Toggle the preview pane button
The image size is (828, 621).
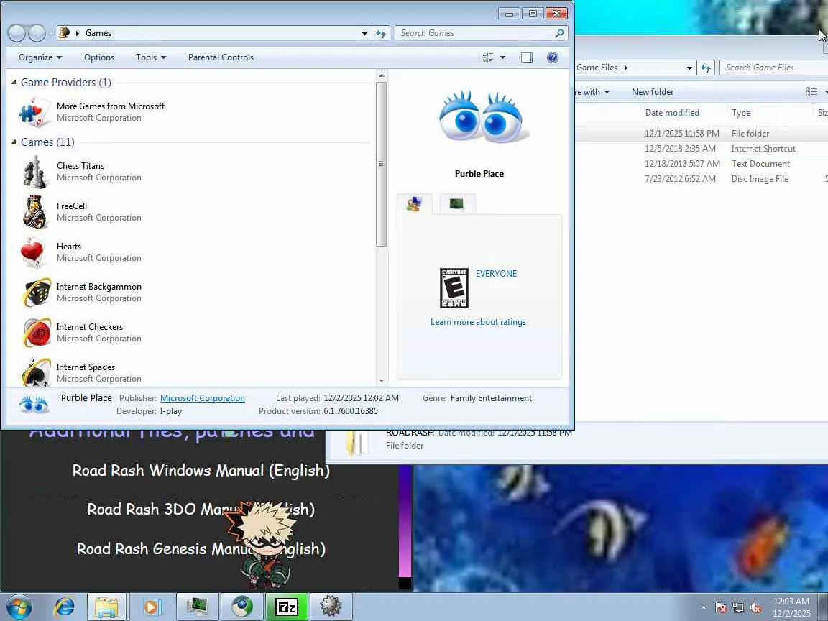click(x=526, y=57)
